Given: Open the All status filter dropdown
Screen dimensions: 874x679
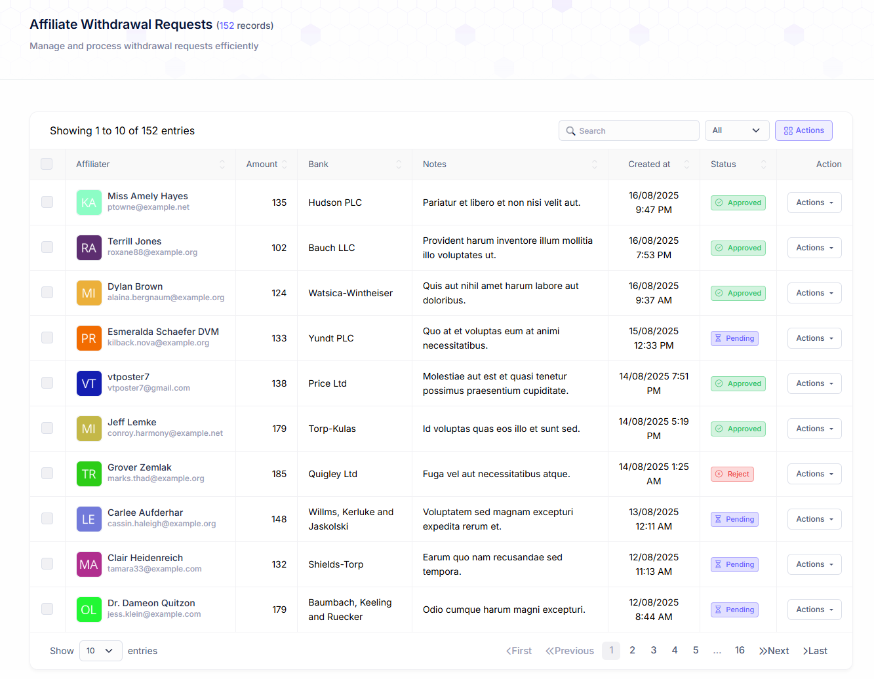Looking at the screenshot, I should click(735, 130).
